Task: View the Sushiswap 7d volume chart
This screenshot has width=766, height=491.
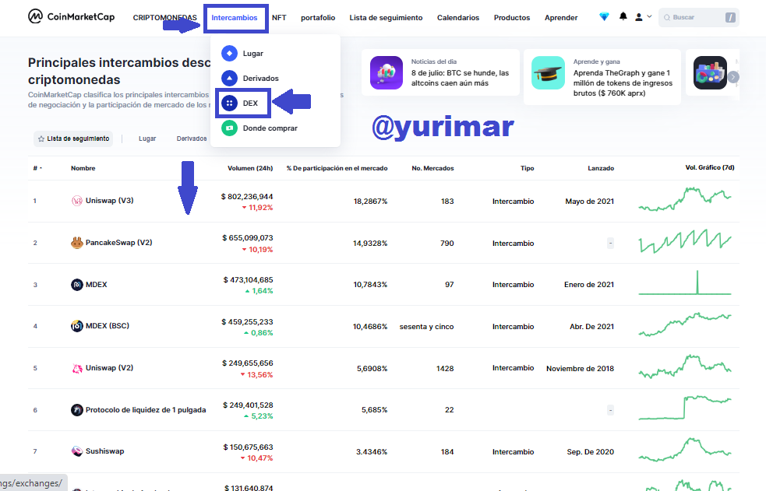Action: [x=685, y=450]
